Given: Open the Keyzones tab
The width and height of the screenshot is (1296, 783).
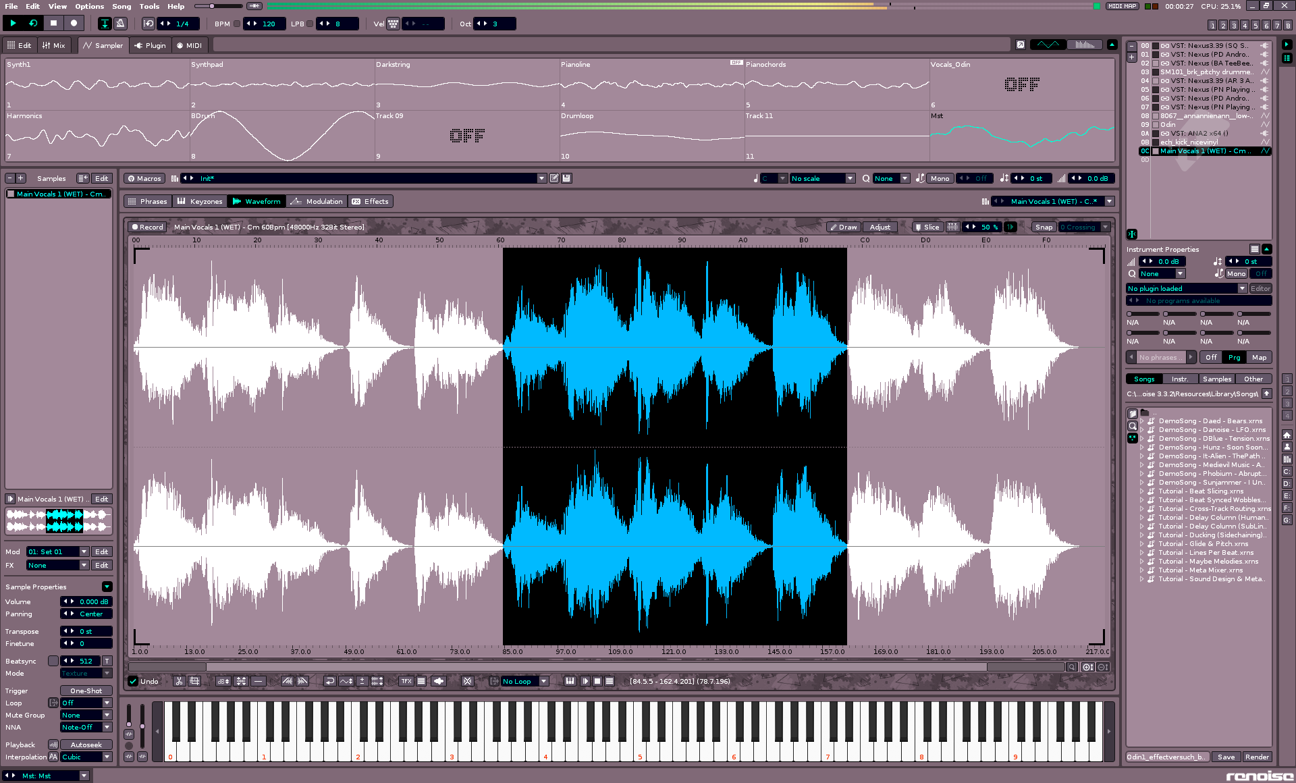Looking at the screenshot, I should pos(199,201).
